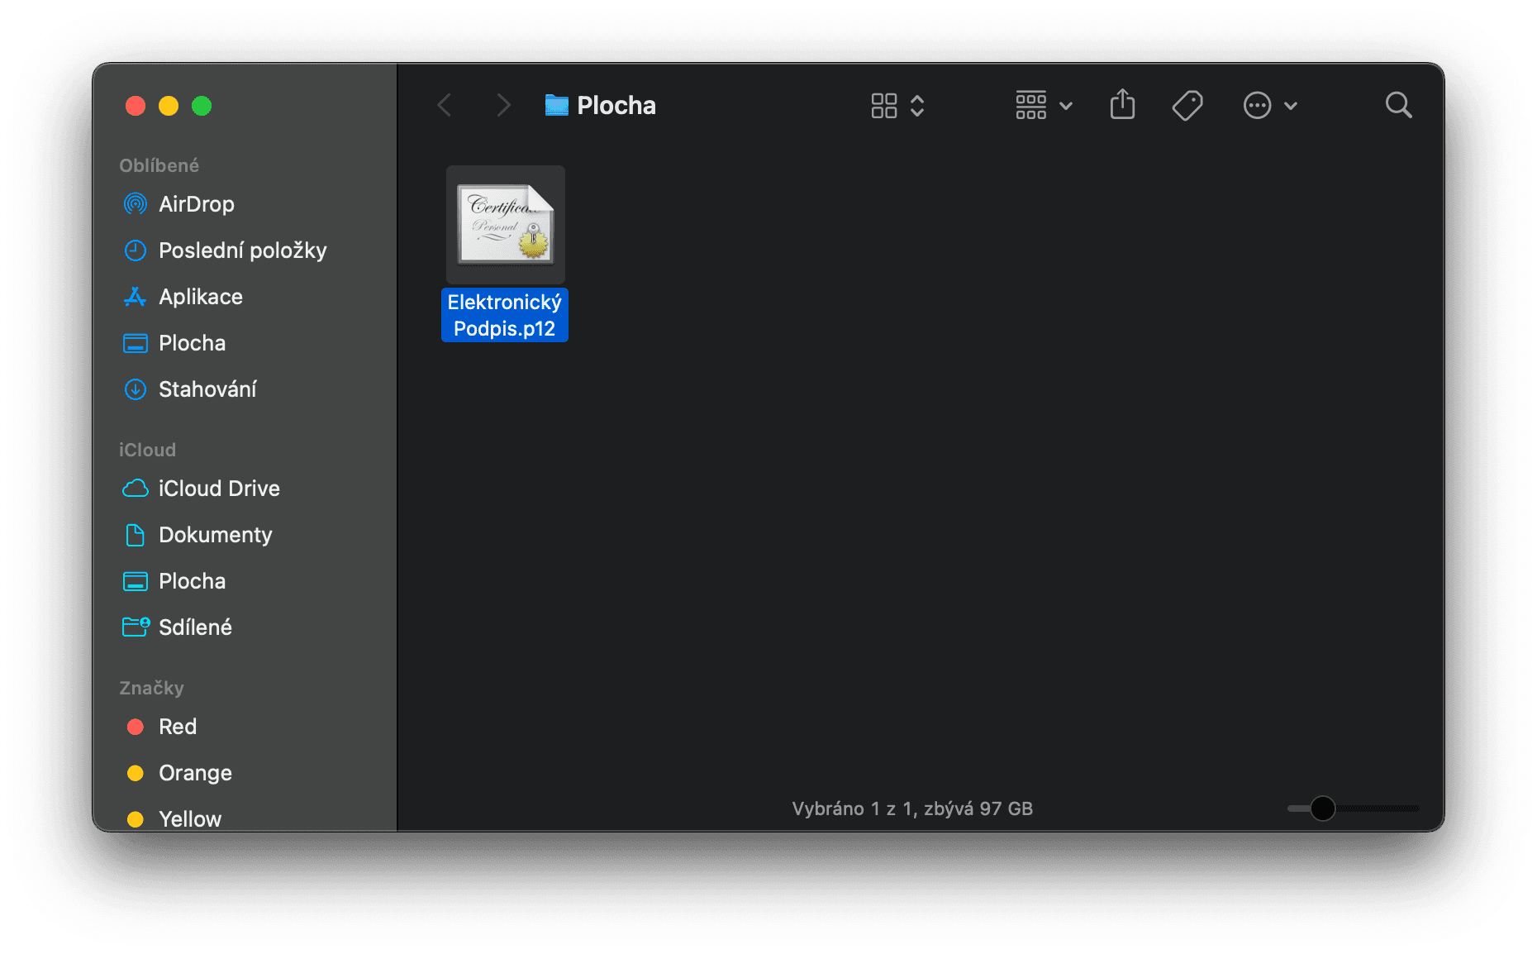The height and width of the screenshot is (954, 1537).
Task: Open the more actions ellipsis menu
Action: 1269,105
